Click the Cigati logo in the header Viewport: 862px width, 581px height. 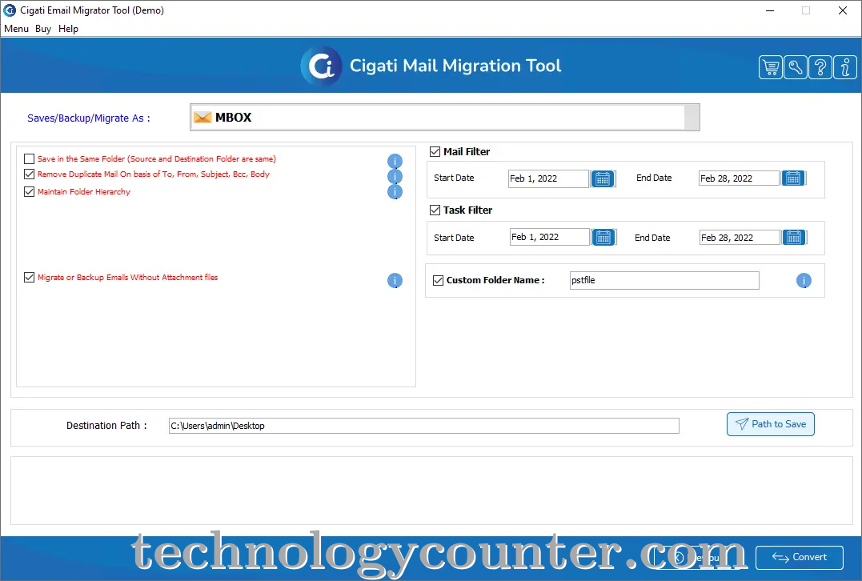(x=322, y=66)
